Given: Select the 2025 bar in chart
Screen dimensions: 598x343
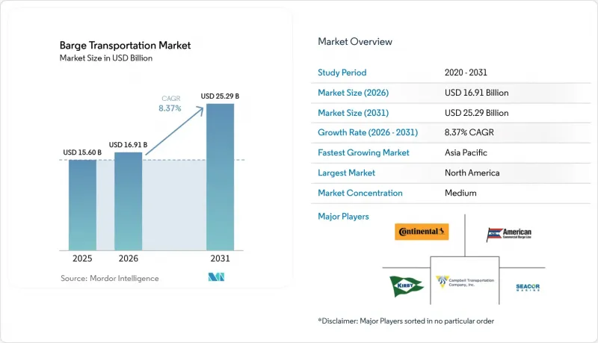Looking at the screenshot, I should 82,205.
